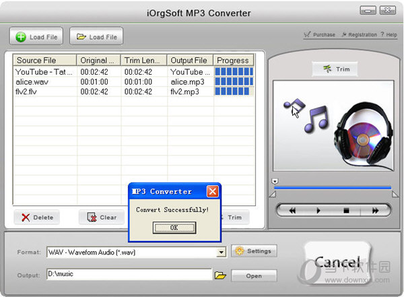Click the playback position marker above seek bar
404x297 pixels.
tap(275, 181)
